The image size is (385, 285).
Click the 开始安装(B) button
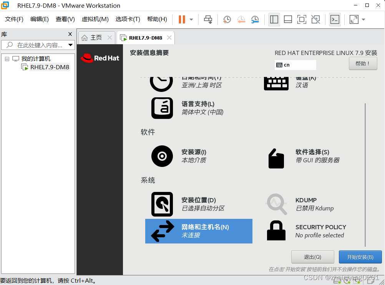coord(360,257)
